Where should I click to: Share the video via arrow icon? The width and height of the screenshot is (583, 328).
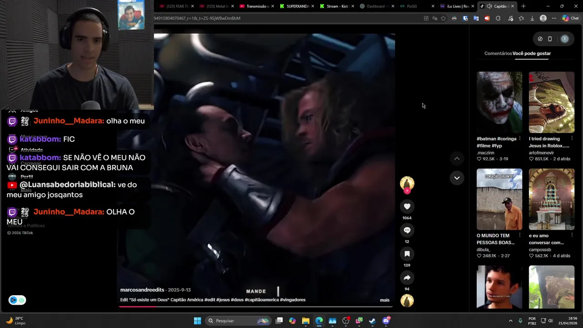tap(407, 277)
